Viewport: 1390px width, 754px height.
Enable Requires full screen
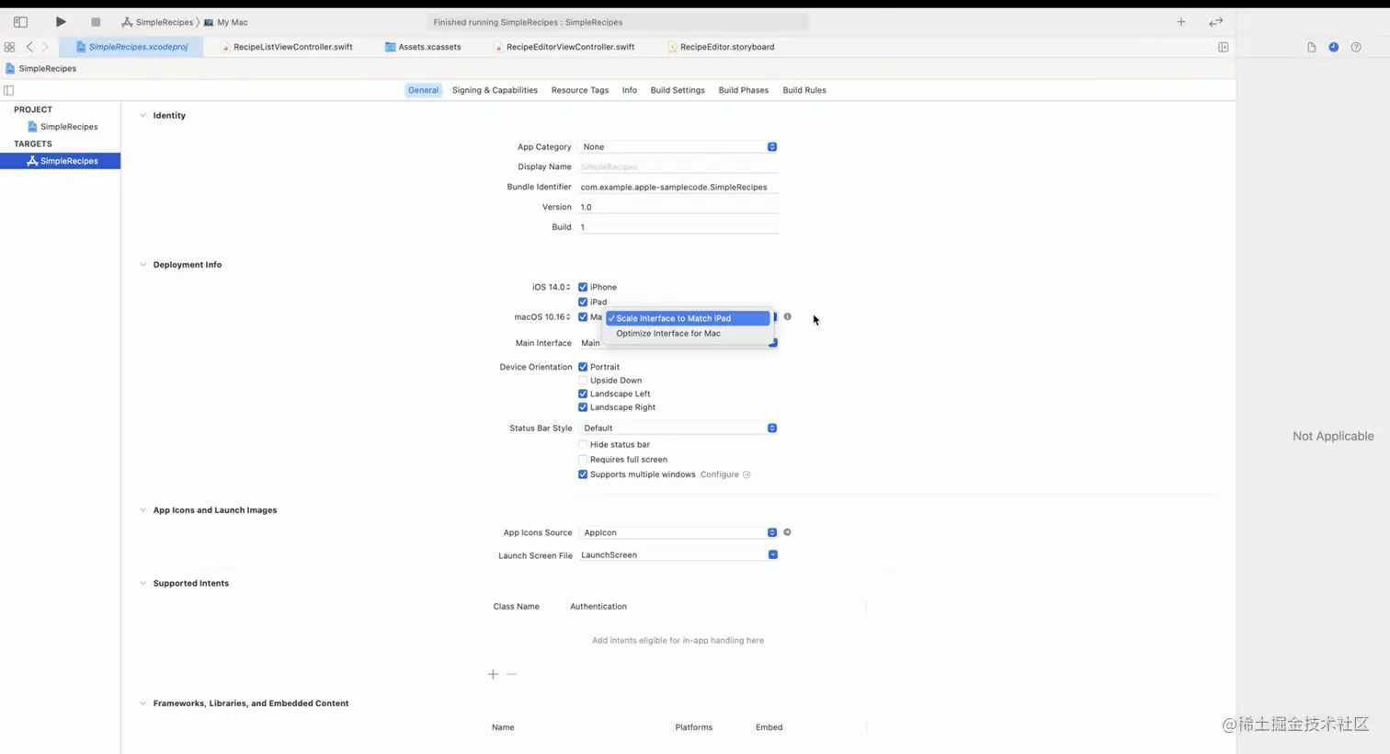(x=583, y=460)
